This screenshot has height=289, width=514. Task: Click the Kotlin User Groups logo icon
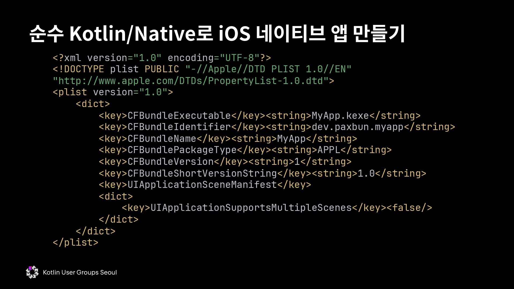pos(32,272)
